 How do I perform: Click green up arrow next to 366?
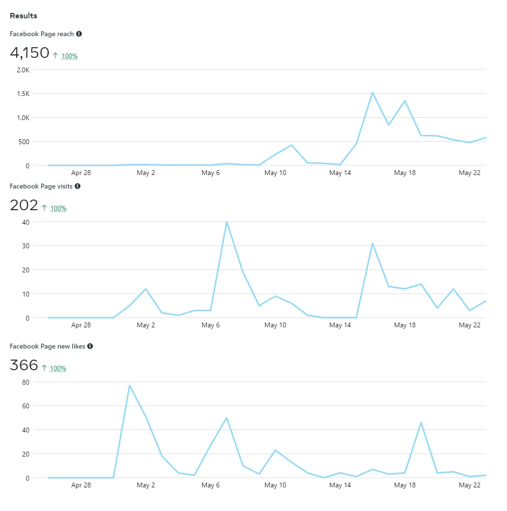tap(44, 368)
